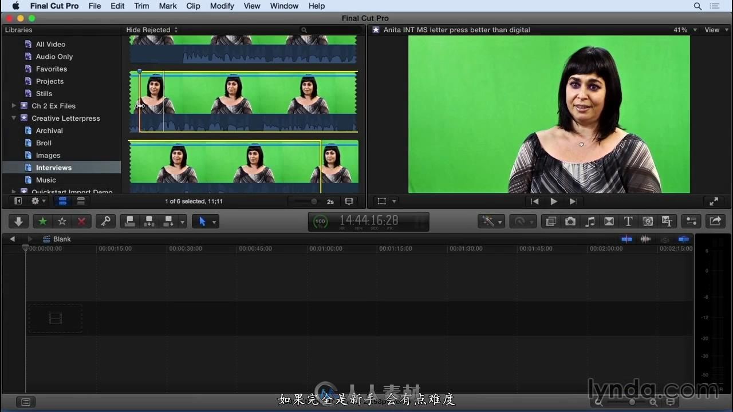The image size is (733, 412).
Task: Toggle timeline skimming
Action: click(x=627, y=239)
